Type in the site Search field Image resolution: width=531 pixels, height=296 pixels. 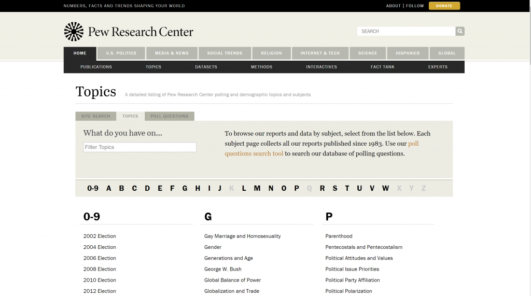pyautogui.click(x=406, y=31)
